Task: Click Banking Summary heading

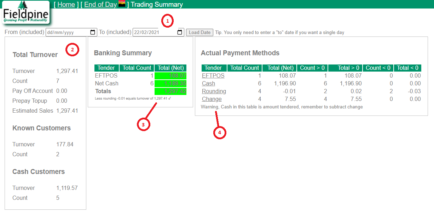Action: pyautogui.click(x=123, y=53)
